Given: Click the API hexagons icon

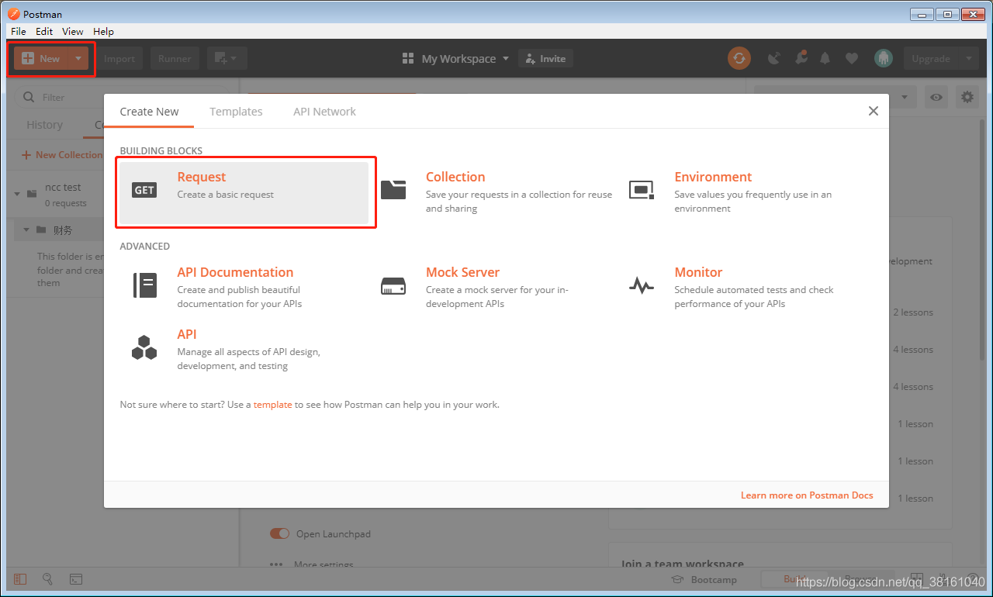Looking at the screenshot, I should tap(144, 348).
